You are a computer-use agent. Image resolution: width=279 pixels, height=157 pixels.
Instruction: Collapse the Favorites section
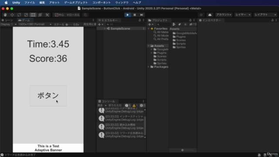pyautogui.click(x=149, y=29)
